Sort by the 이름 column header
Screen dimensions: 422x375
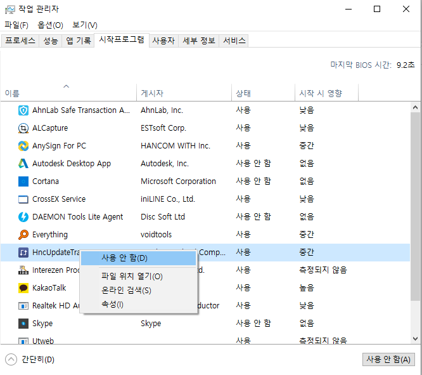68,93
